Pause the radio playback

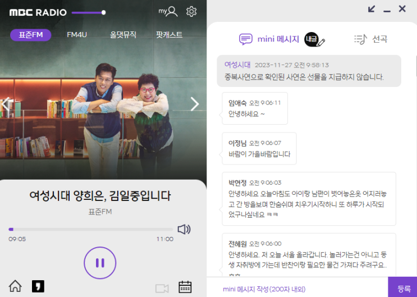[x=100, y=263]
